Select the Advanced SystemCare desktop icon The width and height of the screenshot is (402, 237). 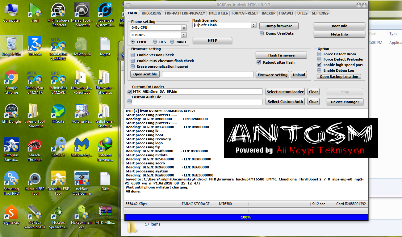click(x=105, y=15)
